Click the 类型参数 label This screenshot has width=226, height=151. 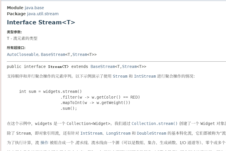14,32
